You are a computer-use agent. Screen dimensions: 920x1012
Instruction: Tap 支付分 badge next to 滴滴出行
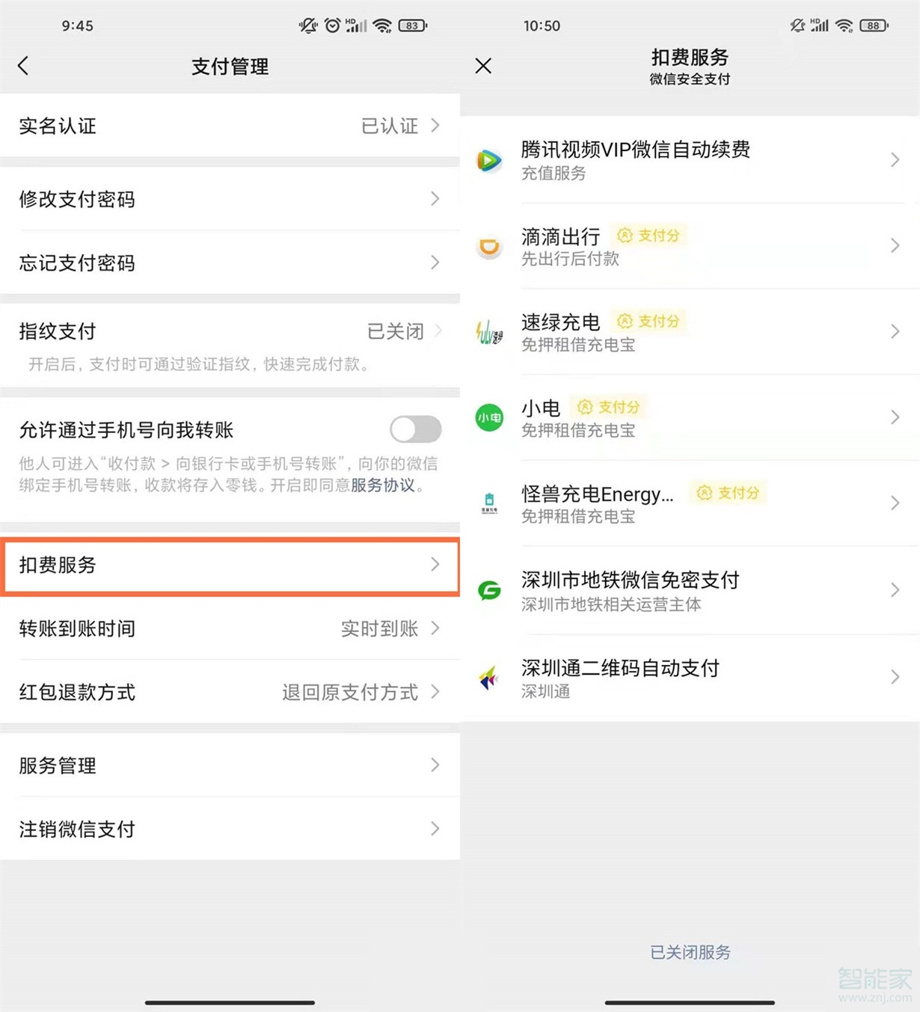coord(648,235)
